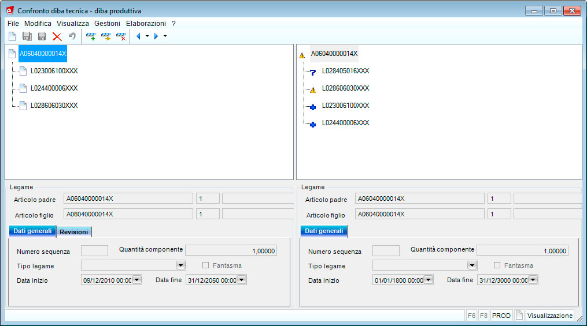
Task: Open the dropdown beside the back arrow
Action: pos(147,36)
